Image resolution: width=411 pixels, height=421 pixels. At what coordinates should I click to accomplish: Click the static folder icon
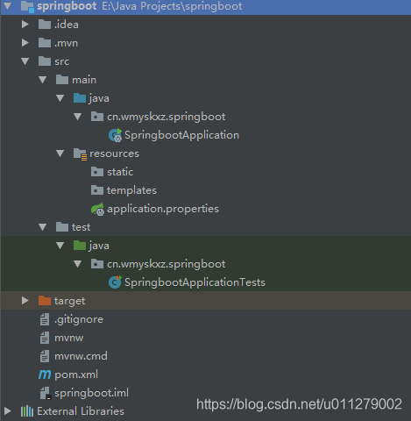click(97, 172)
